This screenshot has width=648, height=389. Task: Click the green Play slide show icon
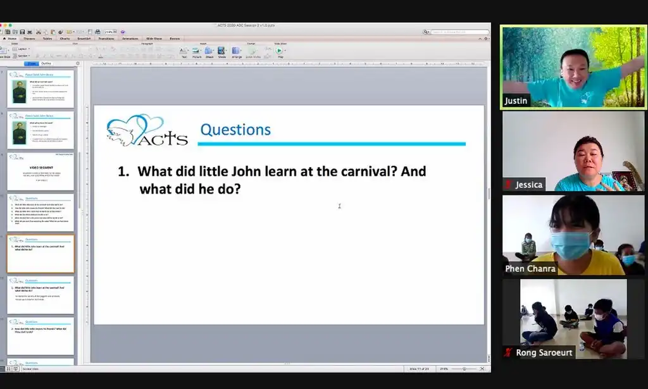point(279,51)
